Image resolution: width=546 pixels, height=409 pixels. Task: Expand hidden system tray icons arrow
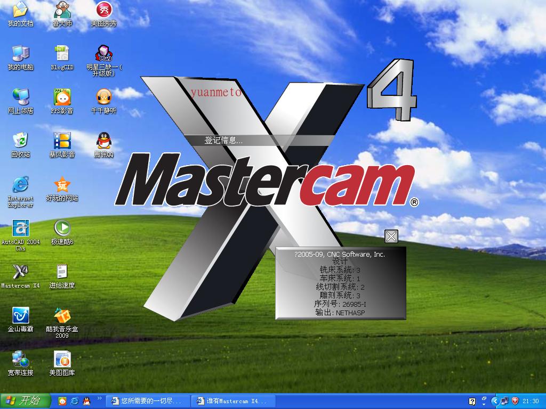tap(495, 402)
